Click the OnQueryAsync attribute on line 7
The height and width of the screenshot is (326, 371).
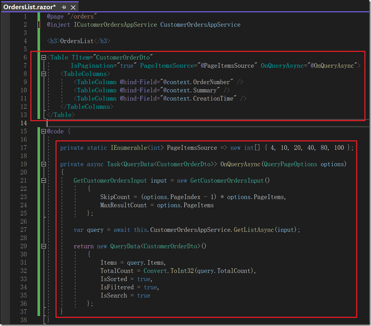[282, 66]
